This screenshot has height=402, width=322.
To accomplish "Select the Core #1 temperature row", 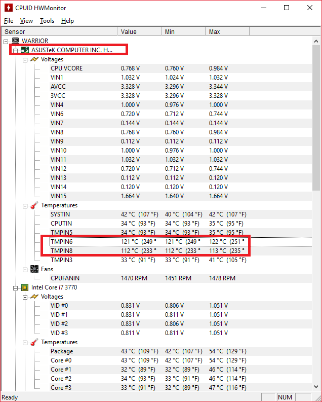I will (x=181, y=370).
